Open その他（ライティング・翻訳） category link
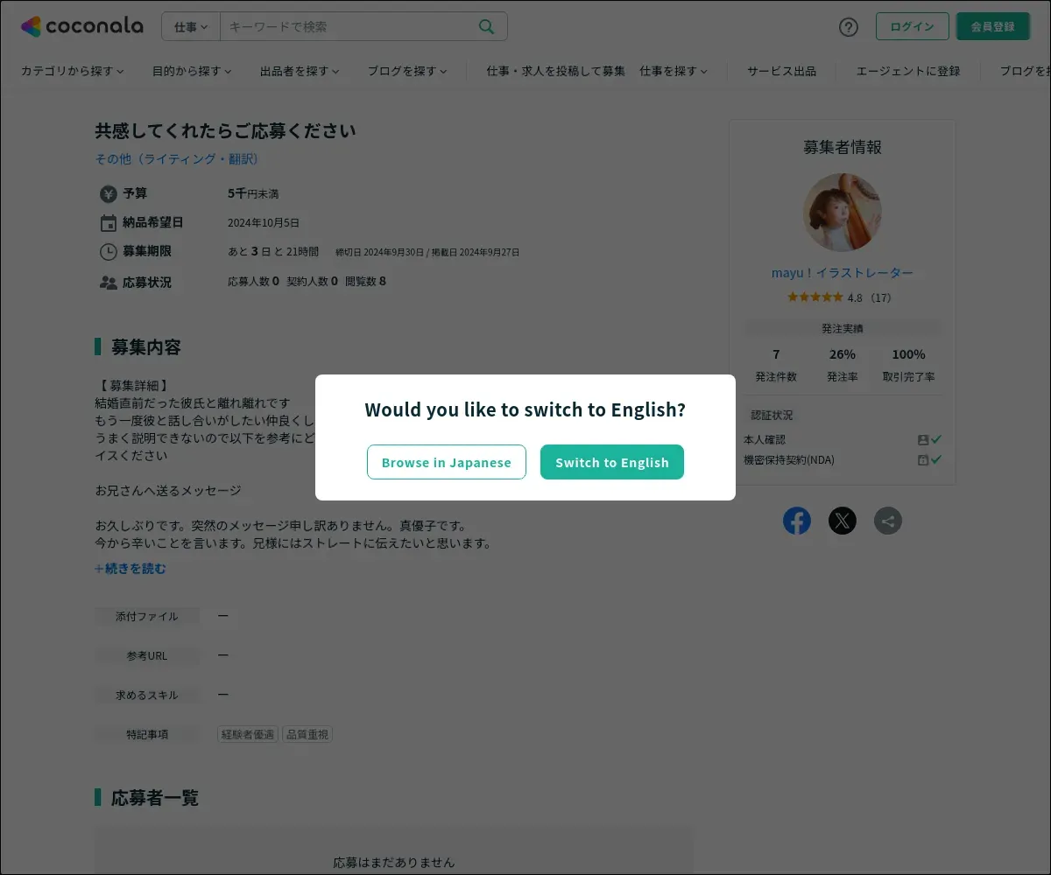 [x=177, y=158]
